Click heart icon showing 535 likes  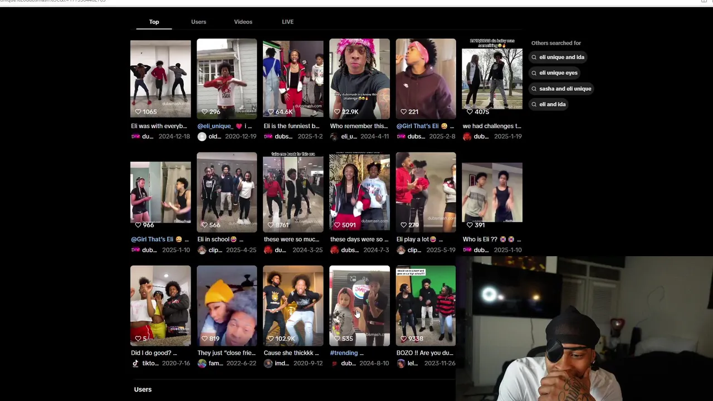click(x=337, y=339)
